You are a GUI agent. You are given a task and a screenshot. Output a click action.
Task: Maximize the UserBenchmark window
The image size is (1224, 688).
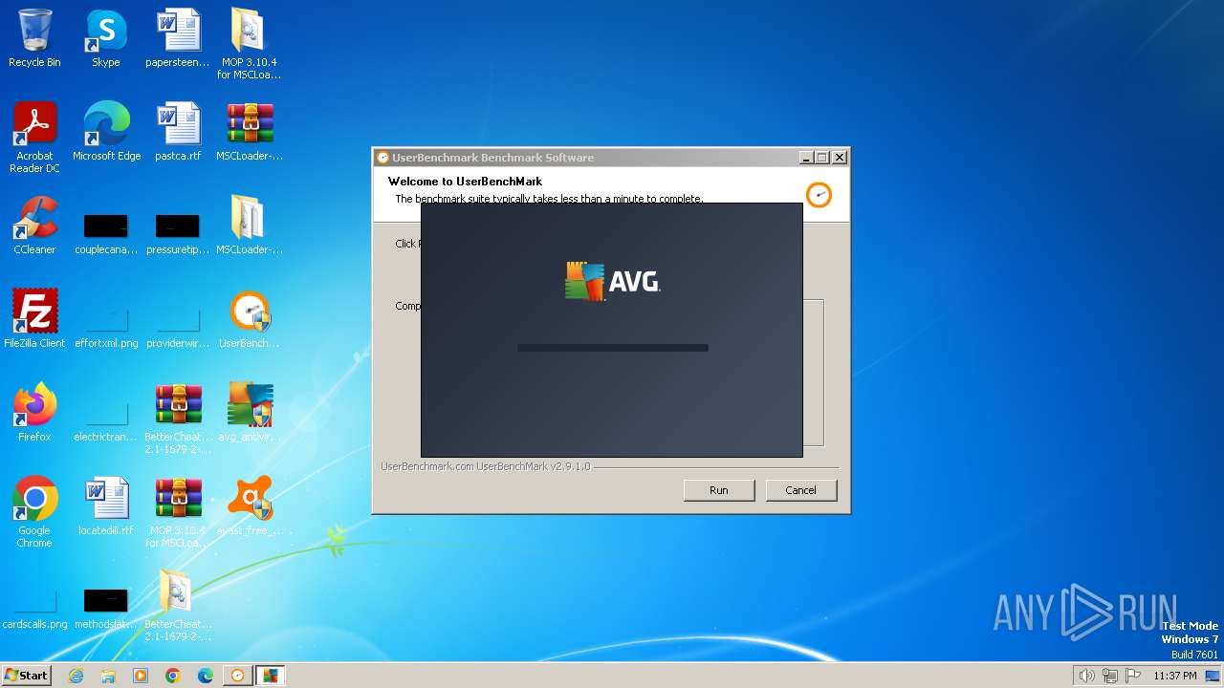point(822,158)
